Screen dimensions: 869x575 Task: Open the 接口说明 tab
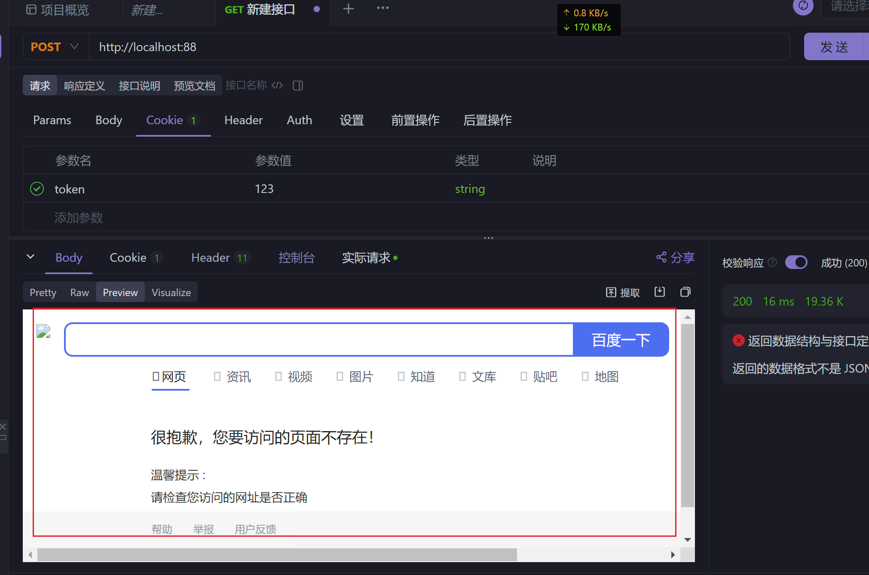click(x=139, y=86)
